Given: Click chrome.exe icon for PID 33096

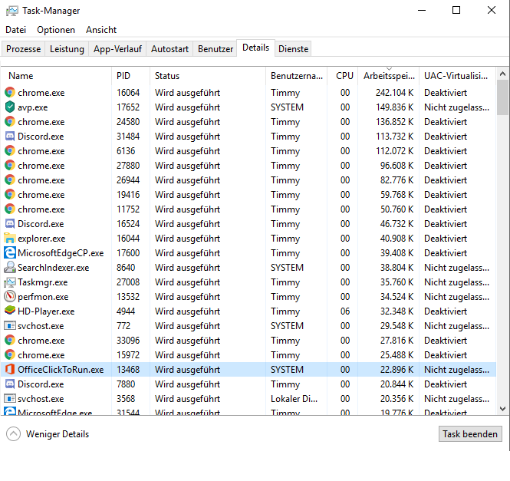Looking at the screenshot, I should click(10, 340).
